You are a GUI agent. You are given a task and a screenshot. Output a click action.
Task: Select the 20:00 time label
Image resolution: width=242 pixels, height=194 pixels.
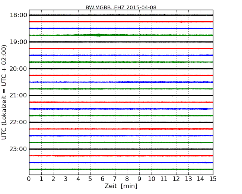(18, 69)
